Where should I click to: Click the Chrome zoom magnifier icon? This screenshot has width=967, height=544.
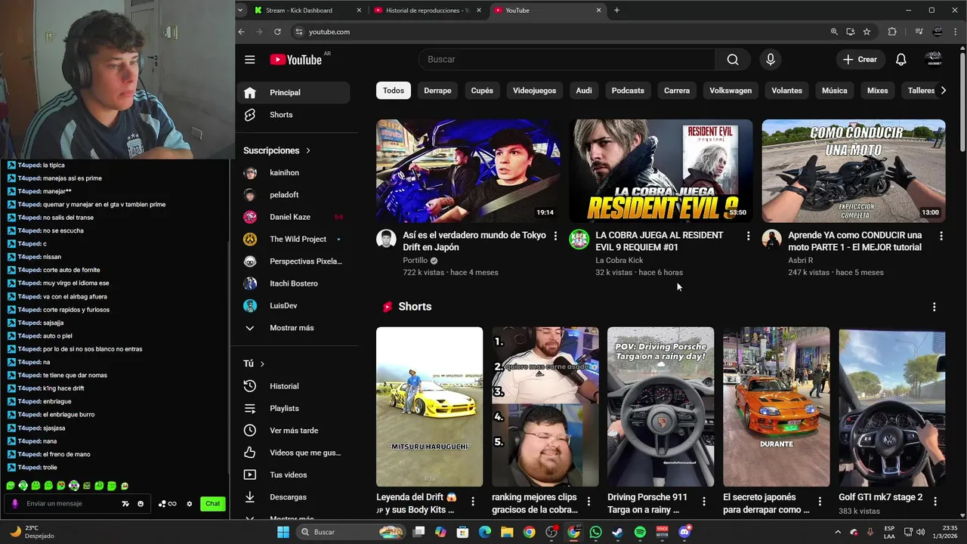coord(834,32)
